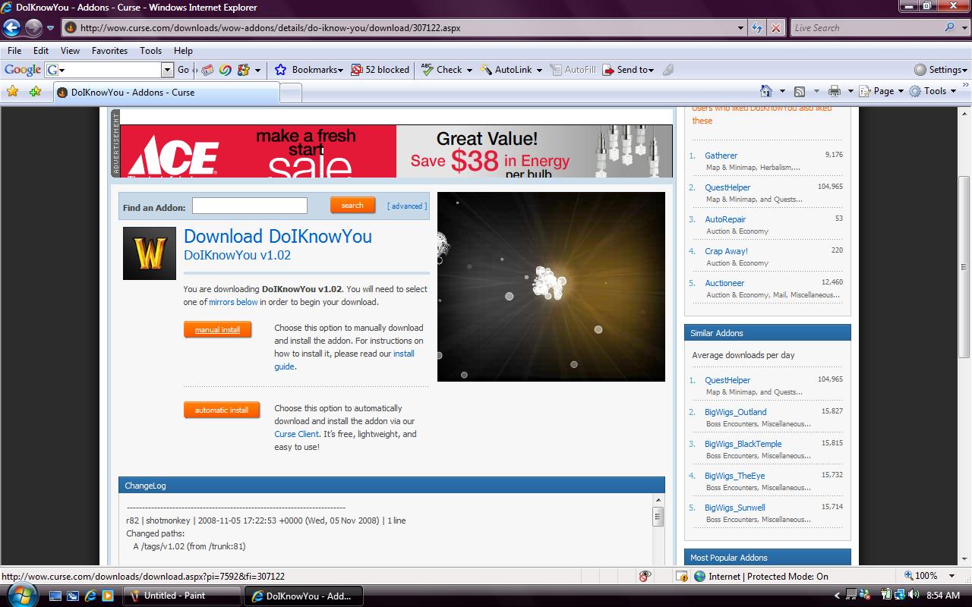Screen dimensions: 972x607
Task: Click the media player quick launch icon
Action: [x=108, y=596]
